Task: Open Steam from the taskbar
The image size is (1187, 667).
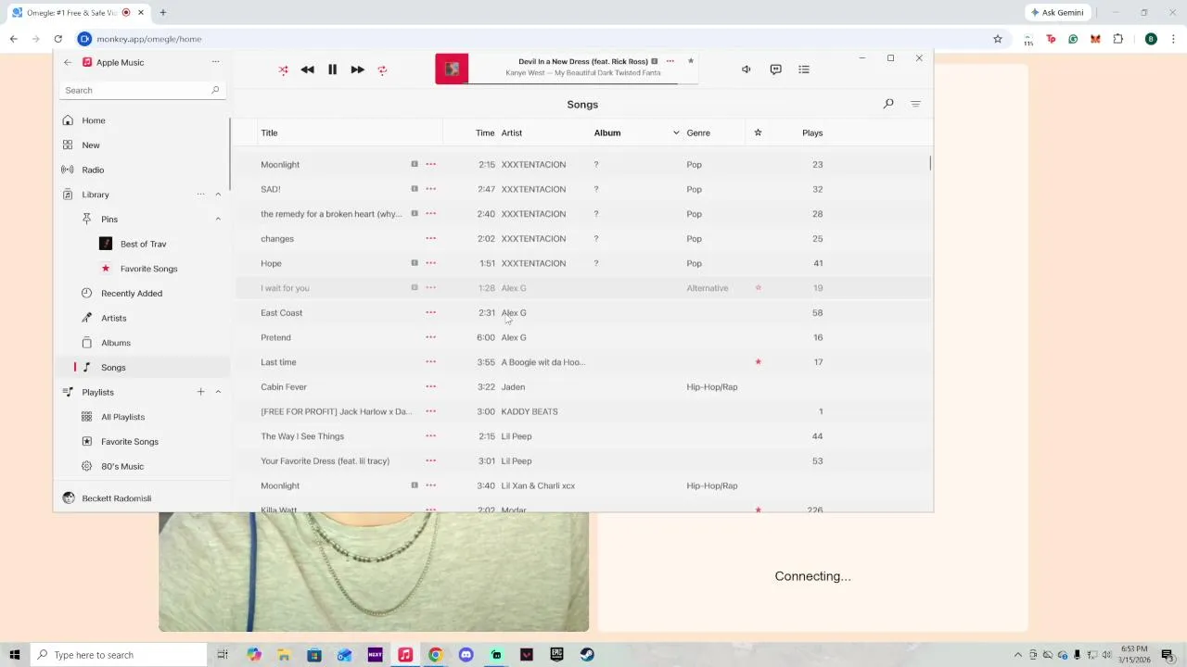Action: pyautogui.click(x=587, y=655)
